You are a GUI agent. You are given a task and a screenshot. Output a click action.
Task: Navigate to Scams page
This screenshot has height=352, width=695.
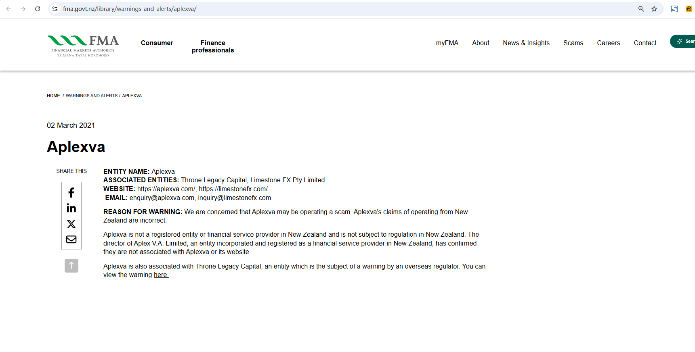click(573, 43)
